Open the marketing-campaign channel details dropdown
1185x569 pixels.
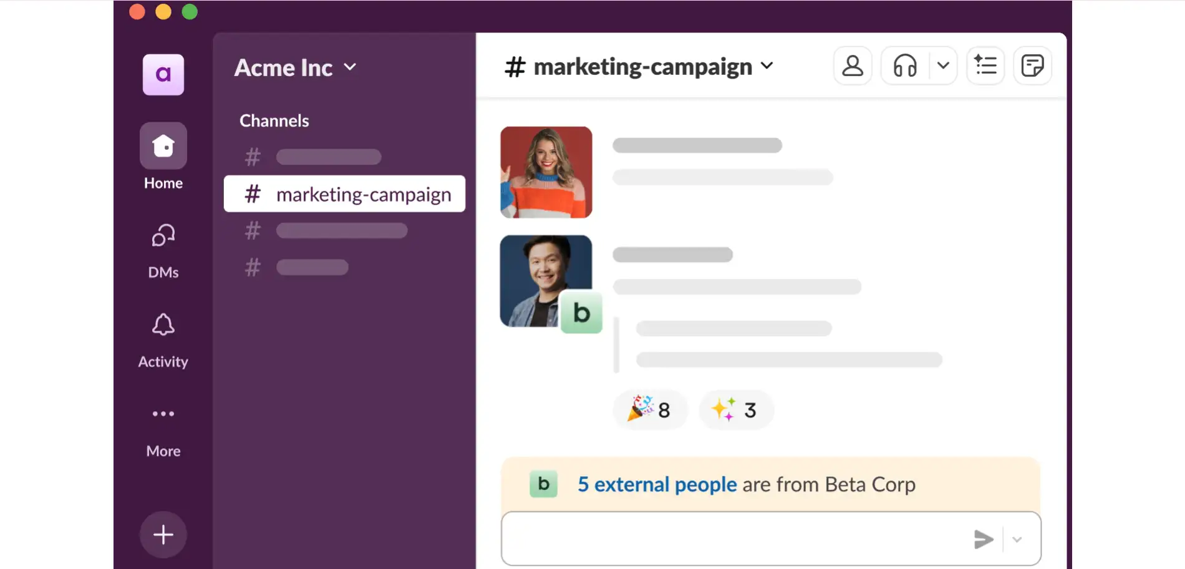[768, 66]
